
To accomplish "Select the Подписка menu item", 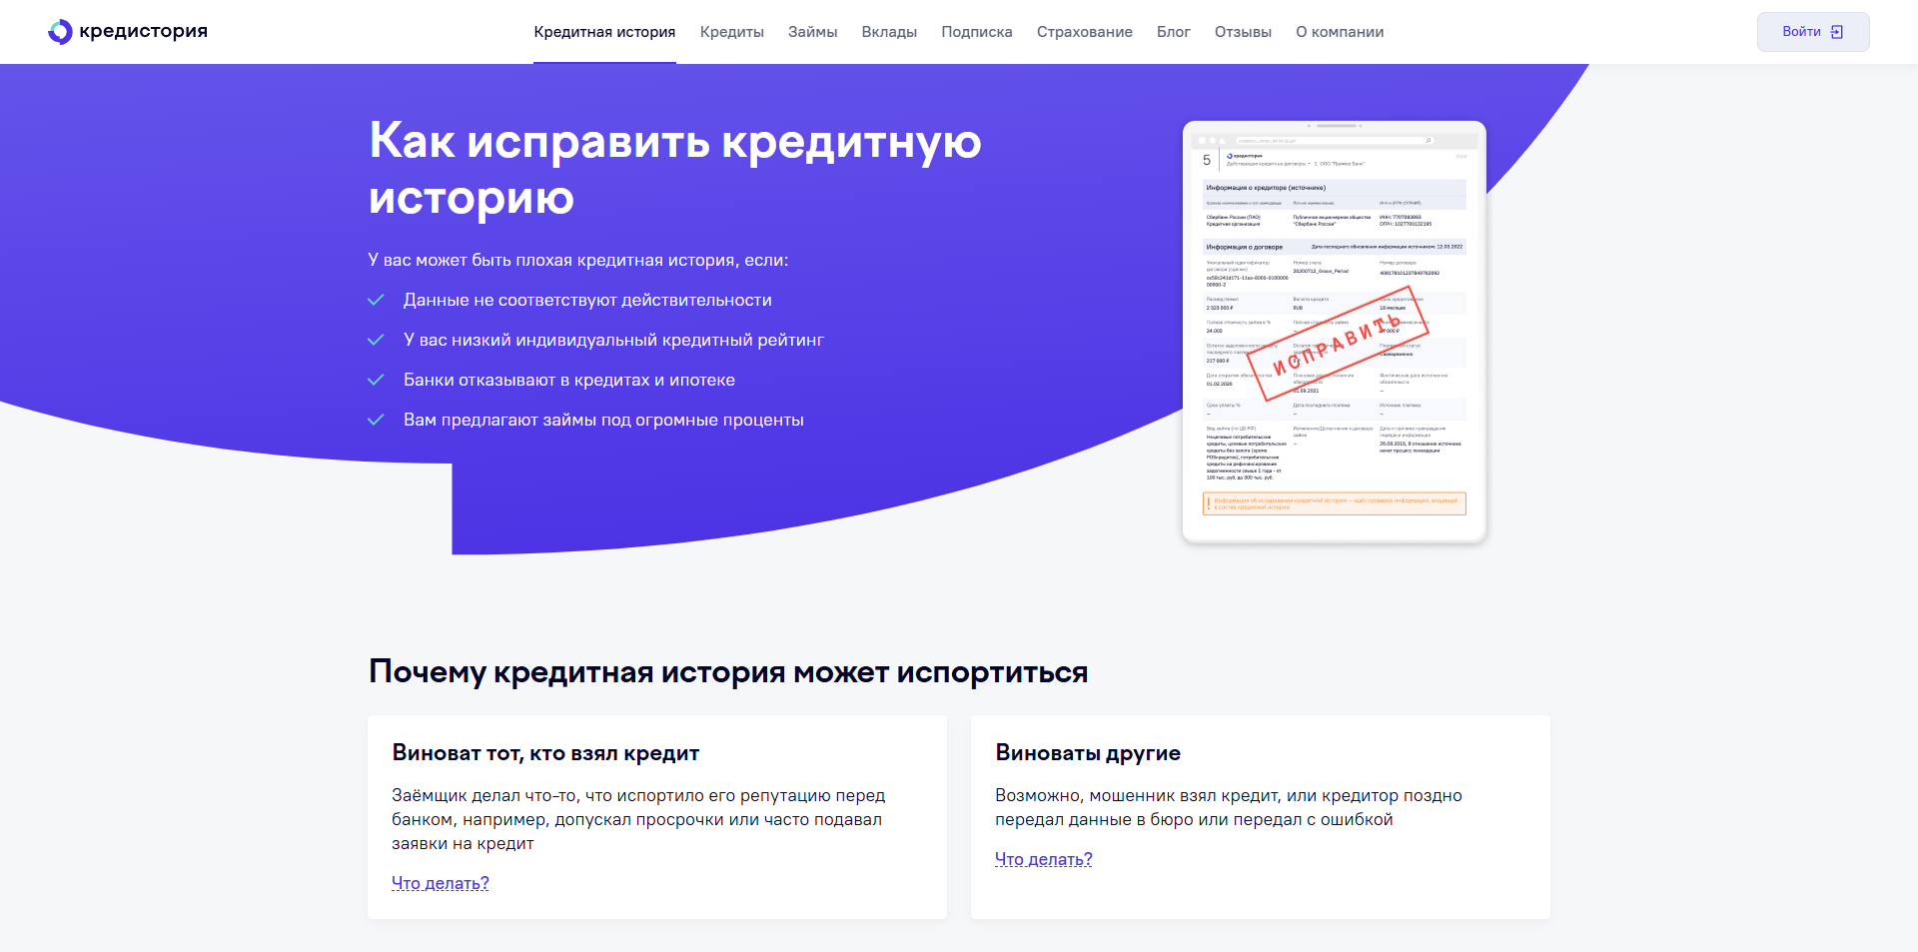I will (x=976, y=31).
